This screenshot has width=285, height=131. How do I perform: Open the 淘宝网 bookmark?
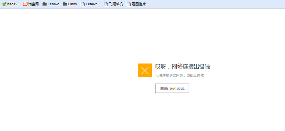(31, 4)
